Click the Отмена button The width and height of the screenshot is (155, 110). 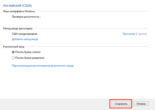coord(141,104)
